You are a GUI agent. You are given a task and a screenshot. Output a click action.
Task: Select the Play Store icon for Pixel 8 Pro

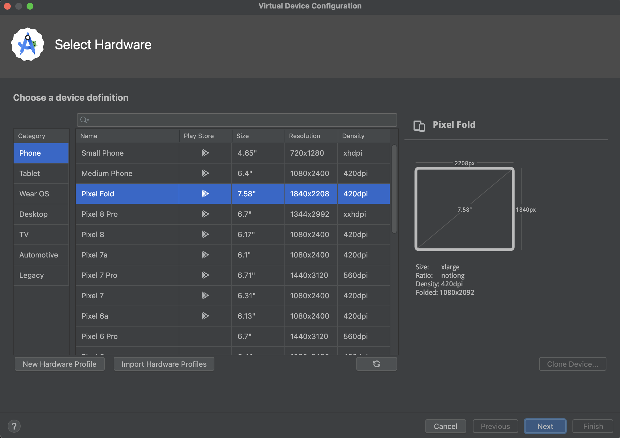(204, 214)
